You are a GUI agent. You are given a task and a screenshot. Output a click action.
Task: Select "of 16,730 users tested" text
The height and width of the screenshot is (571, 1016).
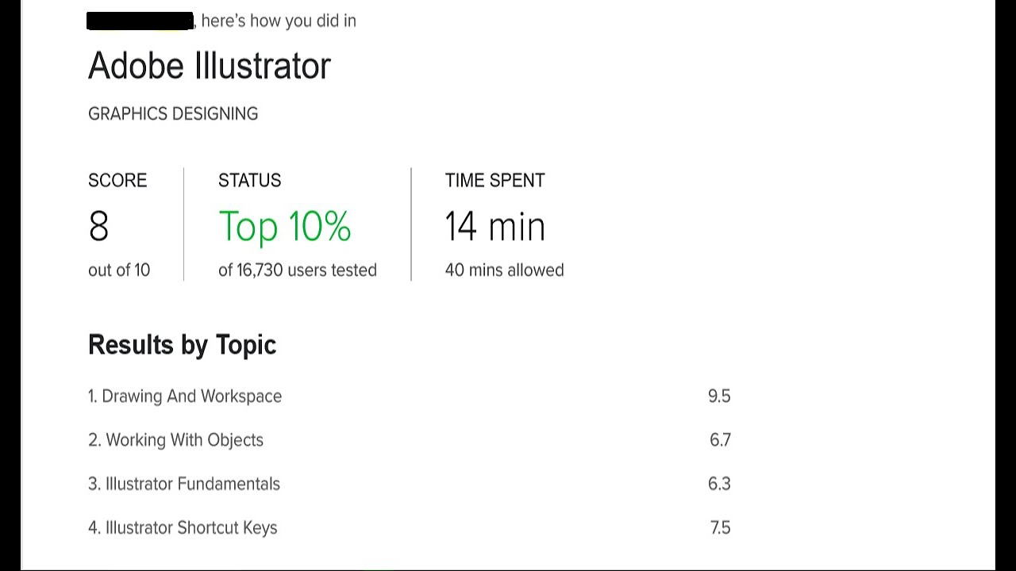click(x=298, y=270)
